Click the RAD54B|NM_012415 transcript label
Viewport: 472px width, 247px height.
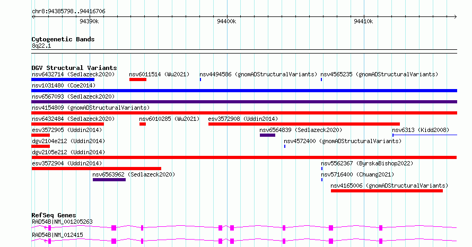57,235
